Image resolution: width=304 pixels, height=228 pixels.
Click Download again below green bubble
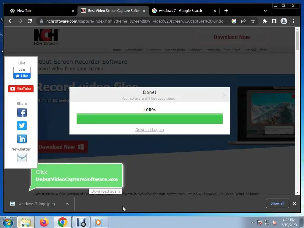(x=105, y=191)
